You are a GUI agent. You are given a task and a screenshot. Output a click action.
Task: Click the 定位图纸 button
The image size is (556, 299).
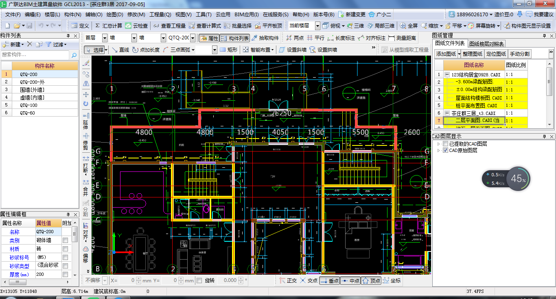click(496, 54)
